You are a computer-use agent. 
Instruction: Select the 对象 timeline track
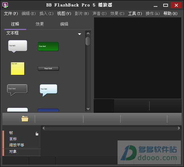[x=13, y=152]
